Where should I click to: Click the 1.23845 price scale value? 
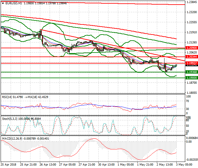click(192, 2)
